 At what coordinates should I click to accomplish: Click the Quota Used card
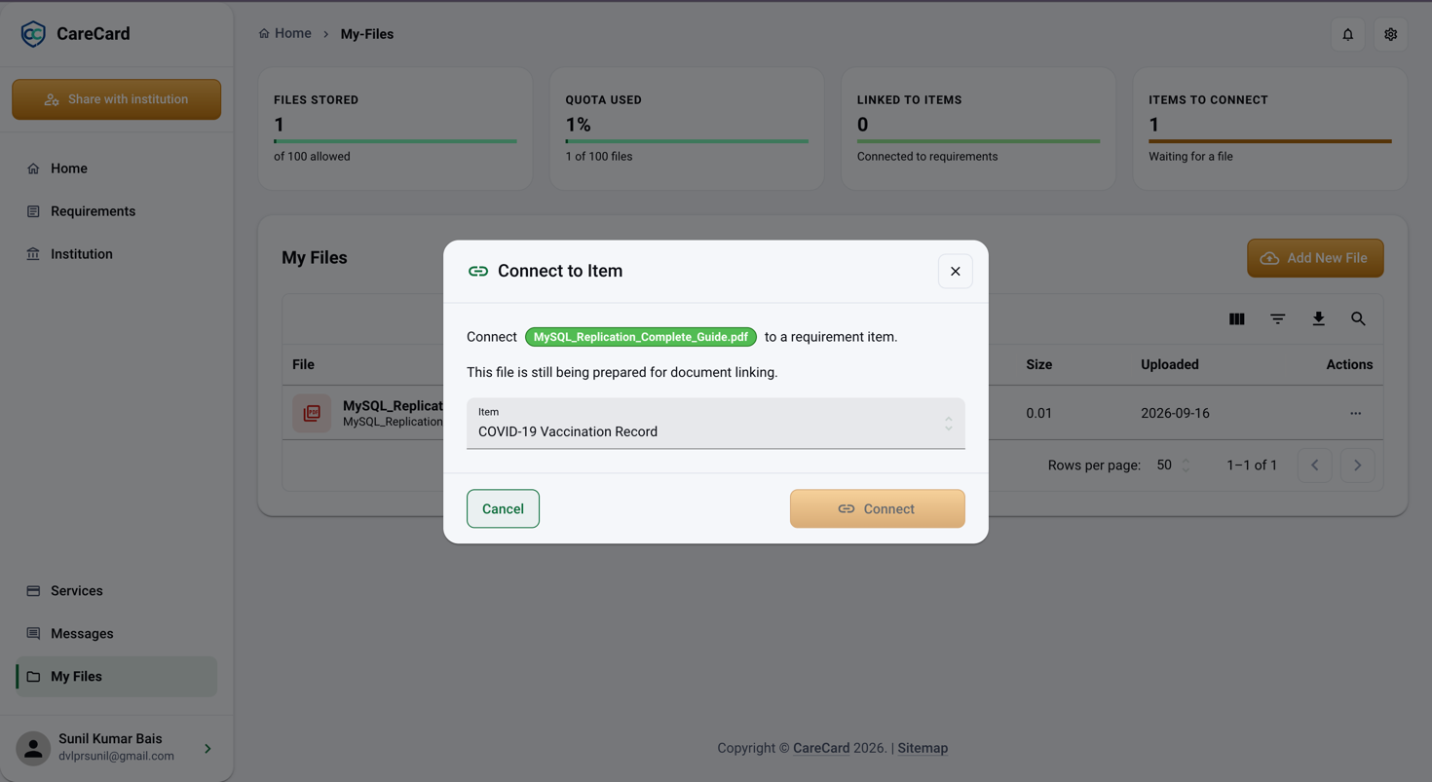(x=687, y=129)
